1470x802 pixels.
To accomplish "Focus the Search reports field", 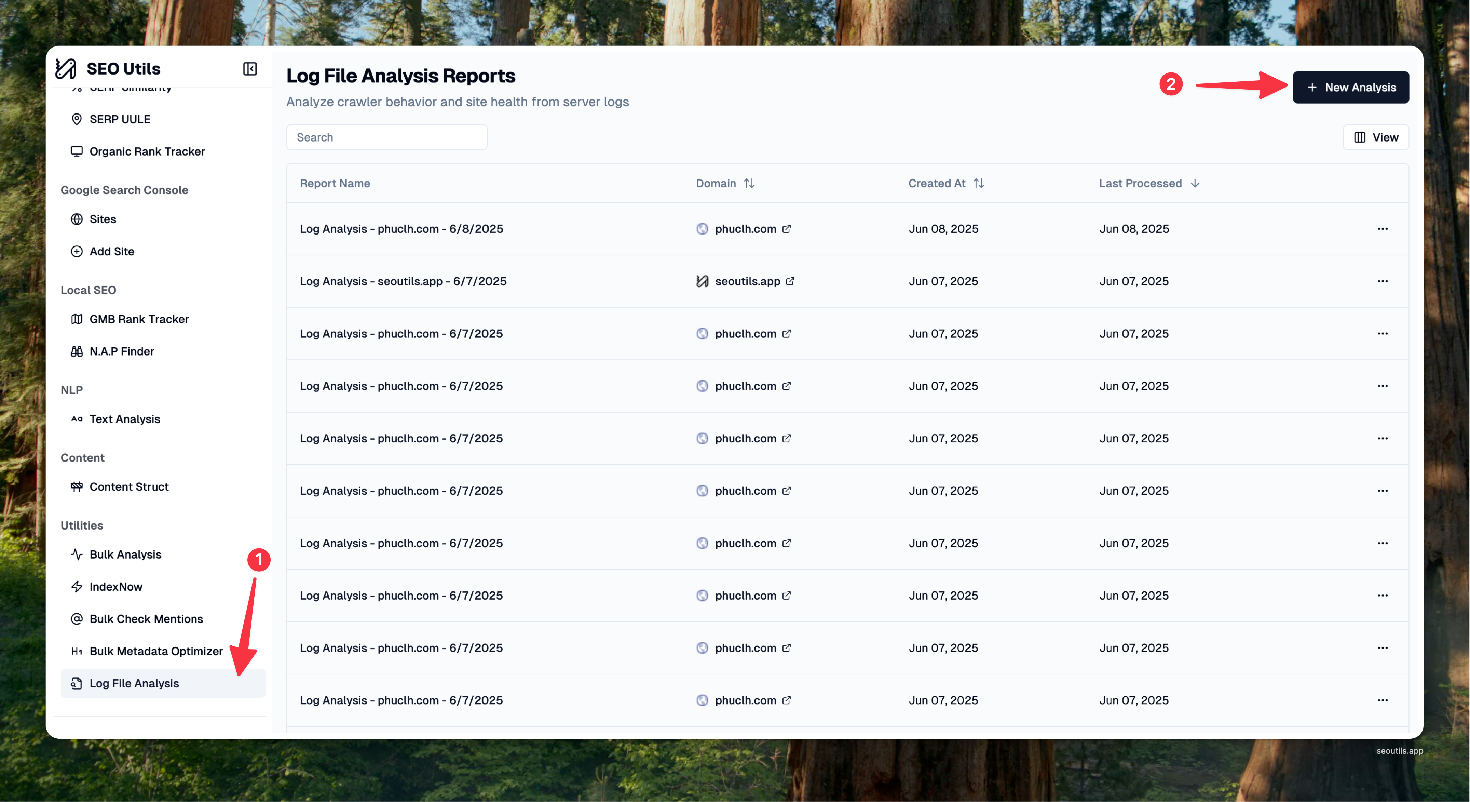I will click(x=387, y=137).
